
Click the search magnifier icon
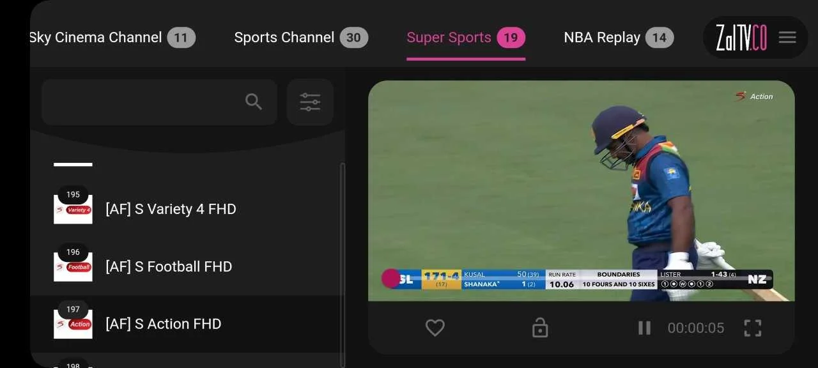(x=254, y=102)
